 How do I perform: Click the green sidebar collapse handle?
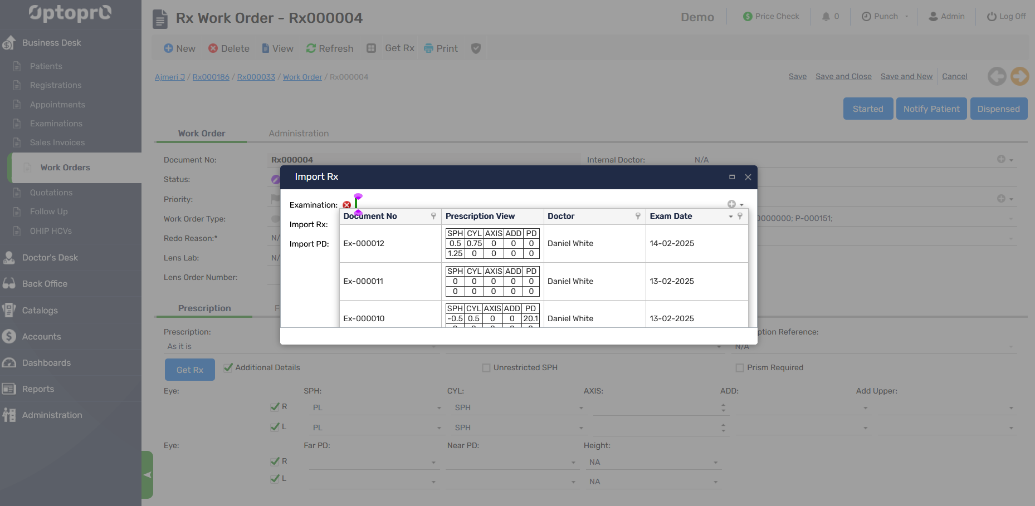pos(147,475)
